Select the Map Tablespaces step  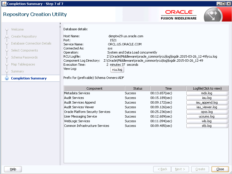coord(23,64)
